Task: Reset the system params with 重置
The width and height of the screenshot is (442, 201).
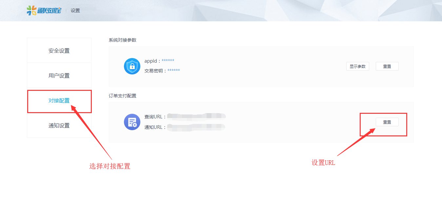Action: click(387, 66)
